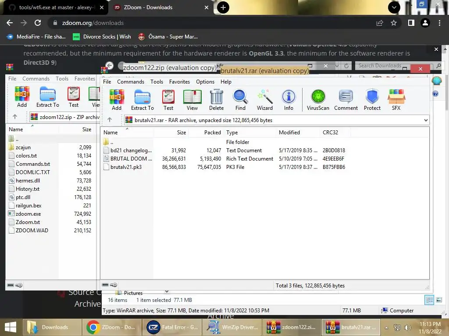Click Extract To in brutalv21.rar window
The image size is (449, 336).
(x=143, y=100)
